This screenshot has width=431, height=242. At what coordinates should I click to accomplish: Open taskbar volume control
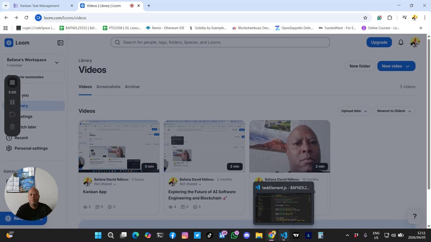tap(393, 235)
